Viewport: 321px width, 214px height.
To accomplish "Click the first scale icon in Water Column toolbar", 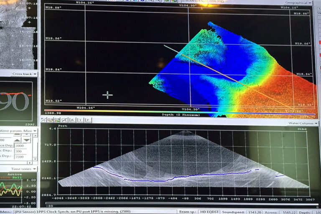I will (x=44, y=120).
